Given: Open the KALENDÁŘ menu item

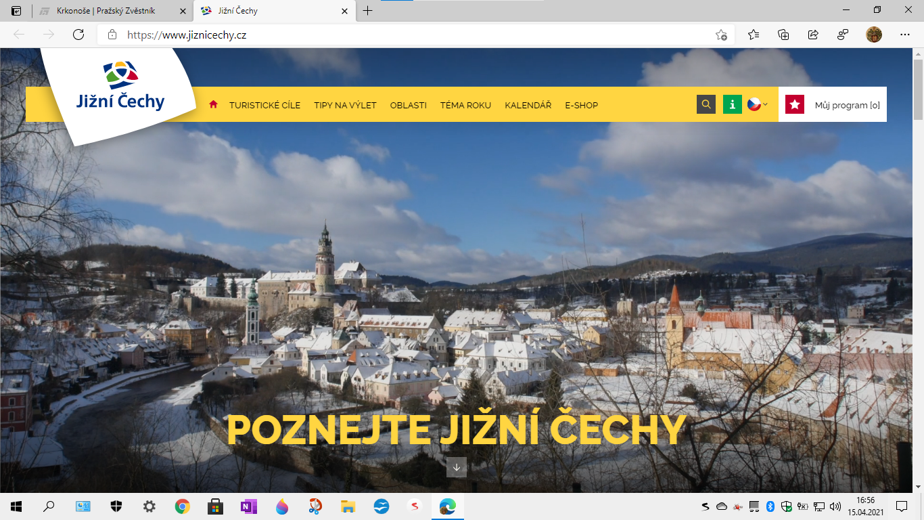Looking at the screenshot, I should click(x=528, y=105).
